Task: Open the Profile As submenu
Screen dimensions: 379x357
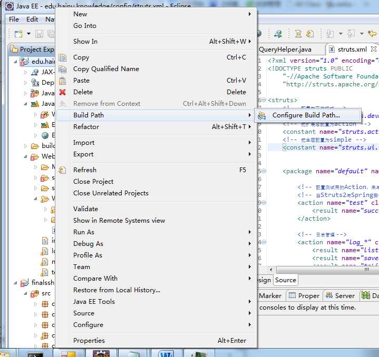Action: tap(156, 255)
